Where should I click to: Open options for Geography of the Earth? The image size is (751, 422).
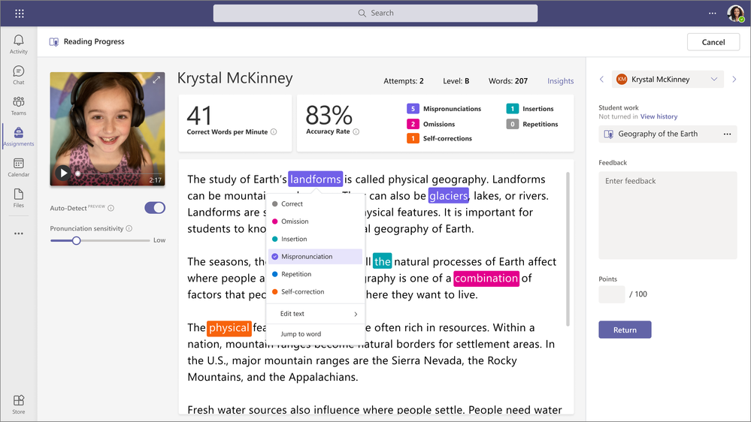(x=727, y=134)
